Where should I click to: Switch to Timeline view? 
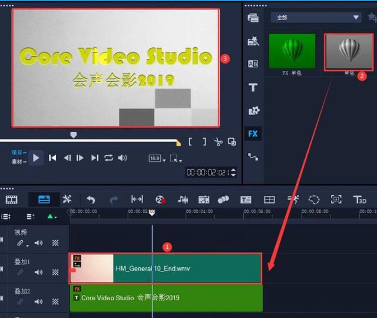(x=44, y=199)
